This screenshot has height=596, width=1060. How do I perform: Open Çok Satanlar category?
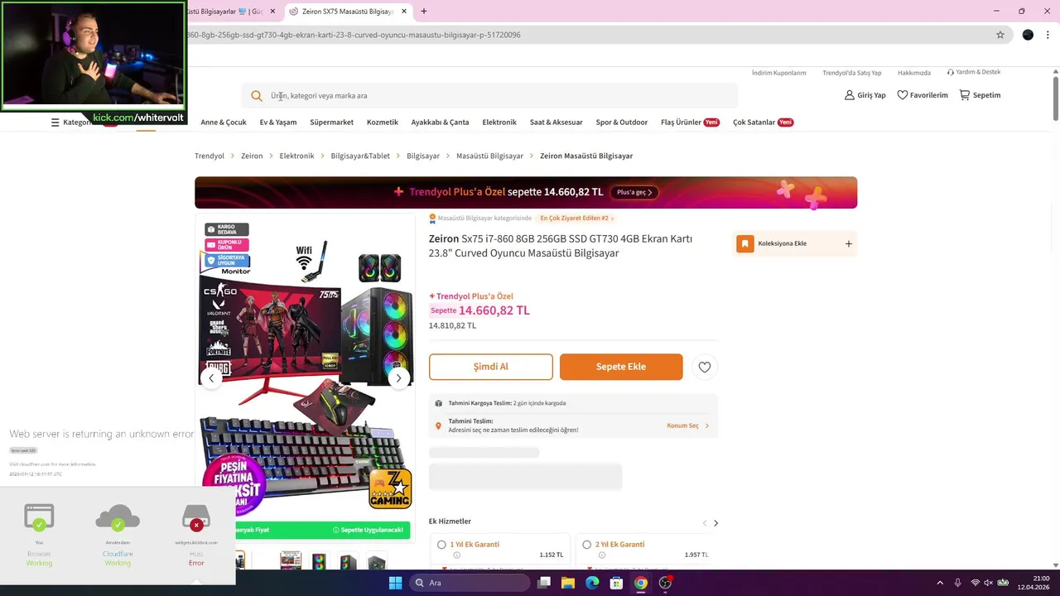point(763,123)
